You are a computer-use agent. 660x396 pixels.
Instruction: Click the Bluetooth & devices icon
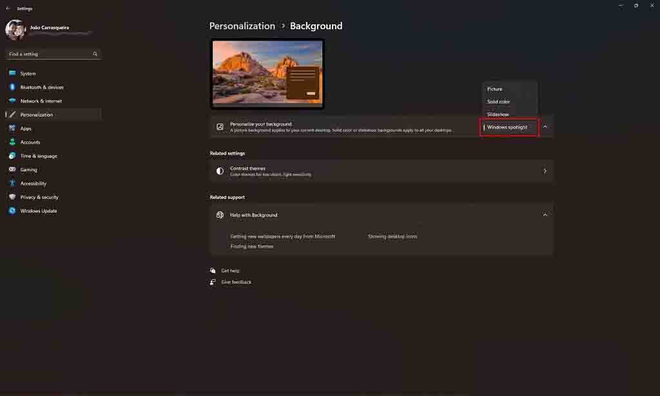[12, 87]
